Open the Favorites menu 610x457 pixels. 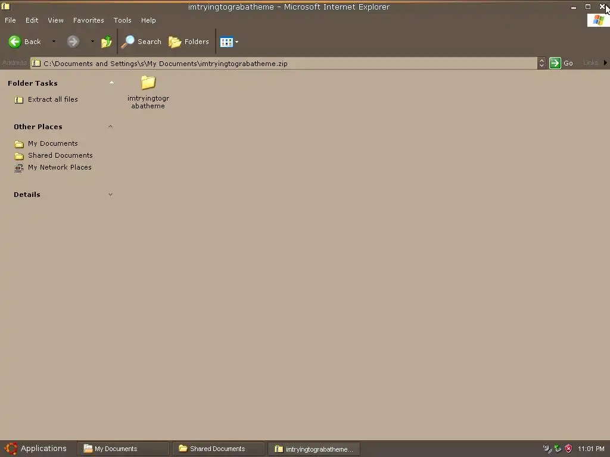[89, 20]
